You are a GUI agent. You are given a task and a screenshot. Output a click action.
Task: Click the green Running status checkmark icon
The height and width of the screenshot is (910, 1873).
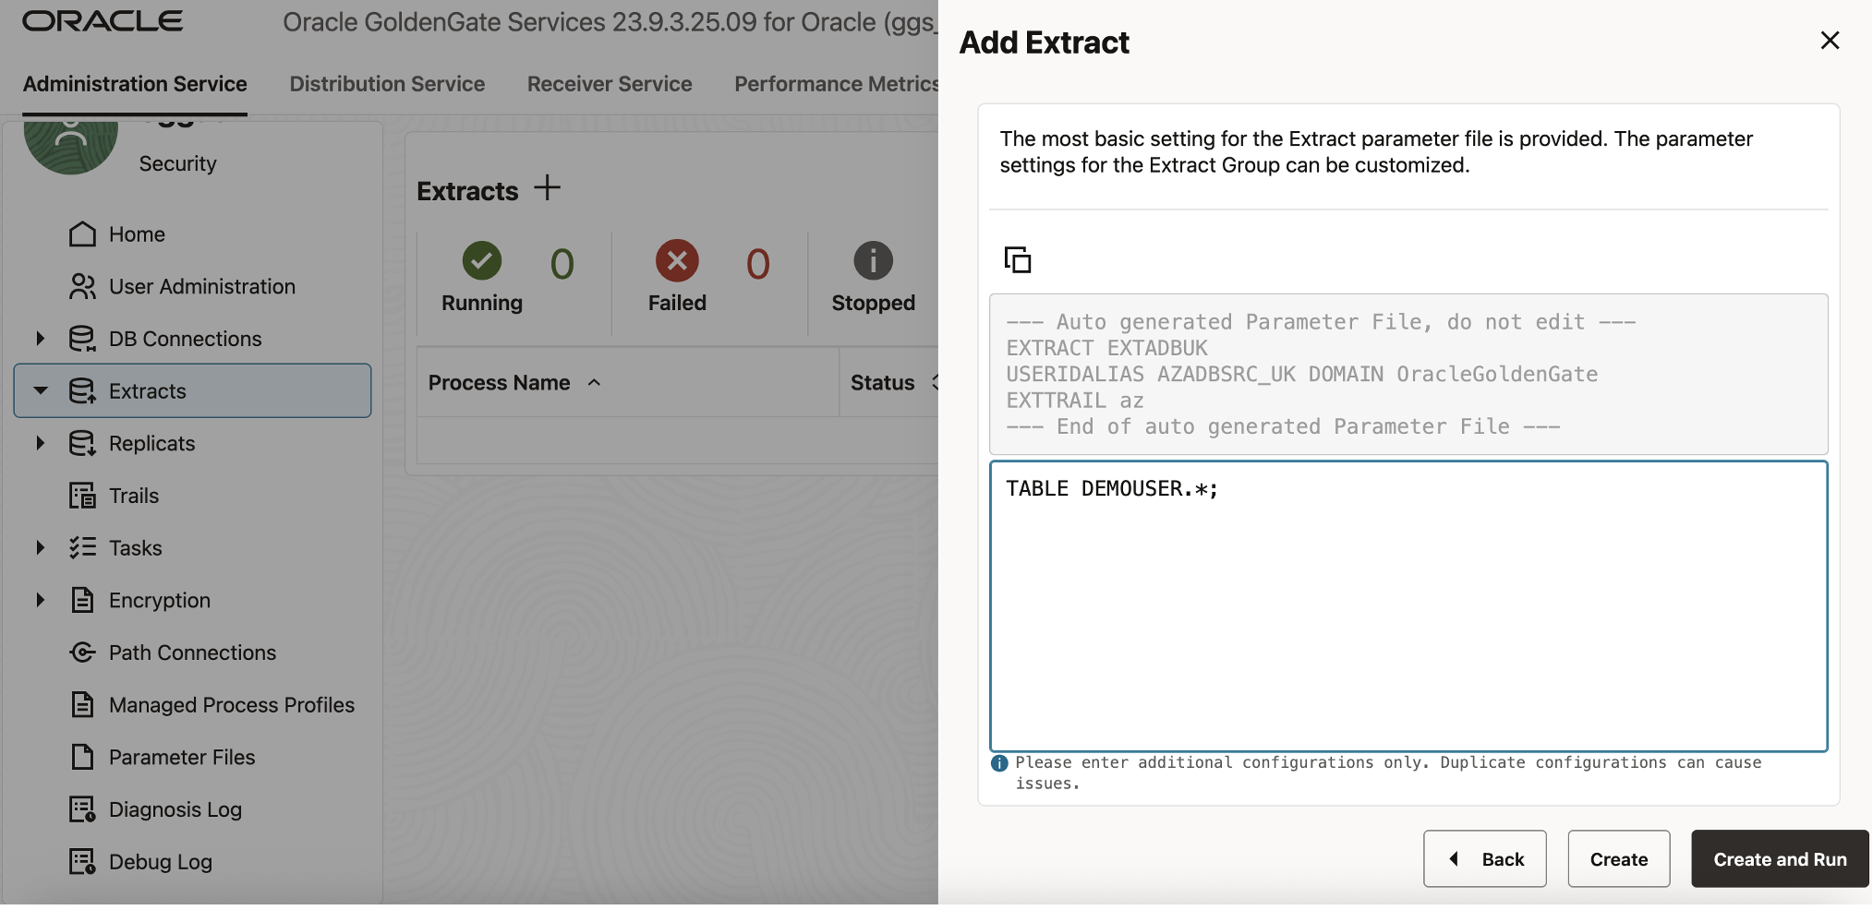(482, 261)
